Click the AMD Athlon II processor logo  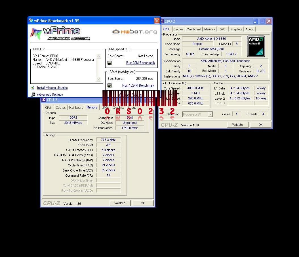256,46
